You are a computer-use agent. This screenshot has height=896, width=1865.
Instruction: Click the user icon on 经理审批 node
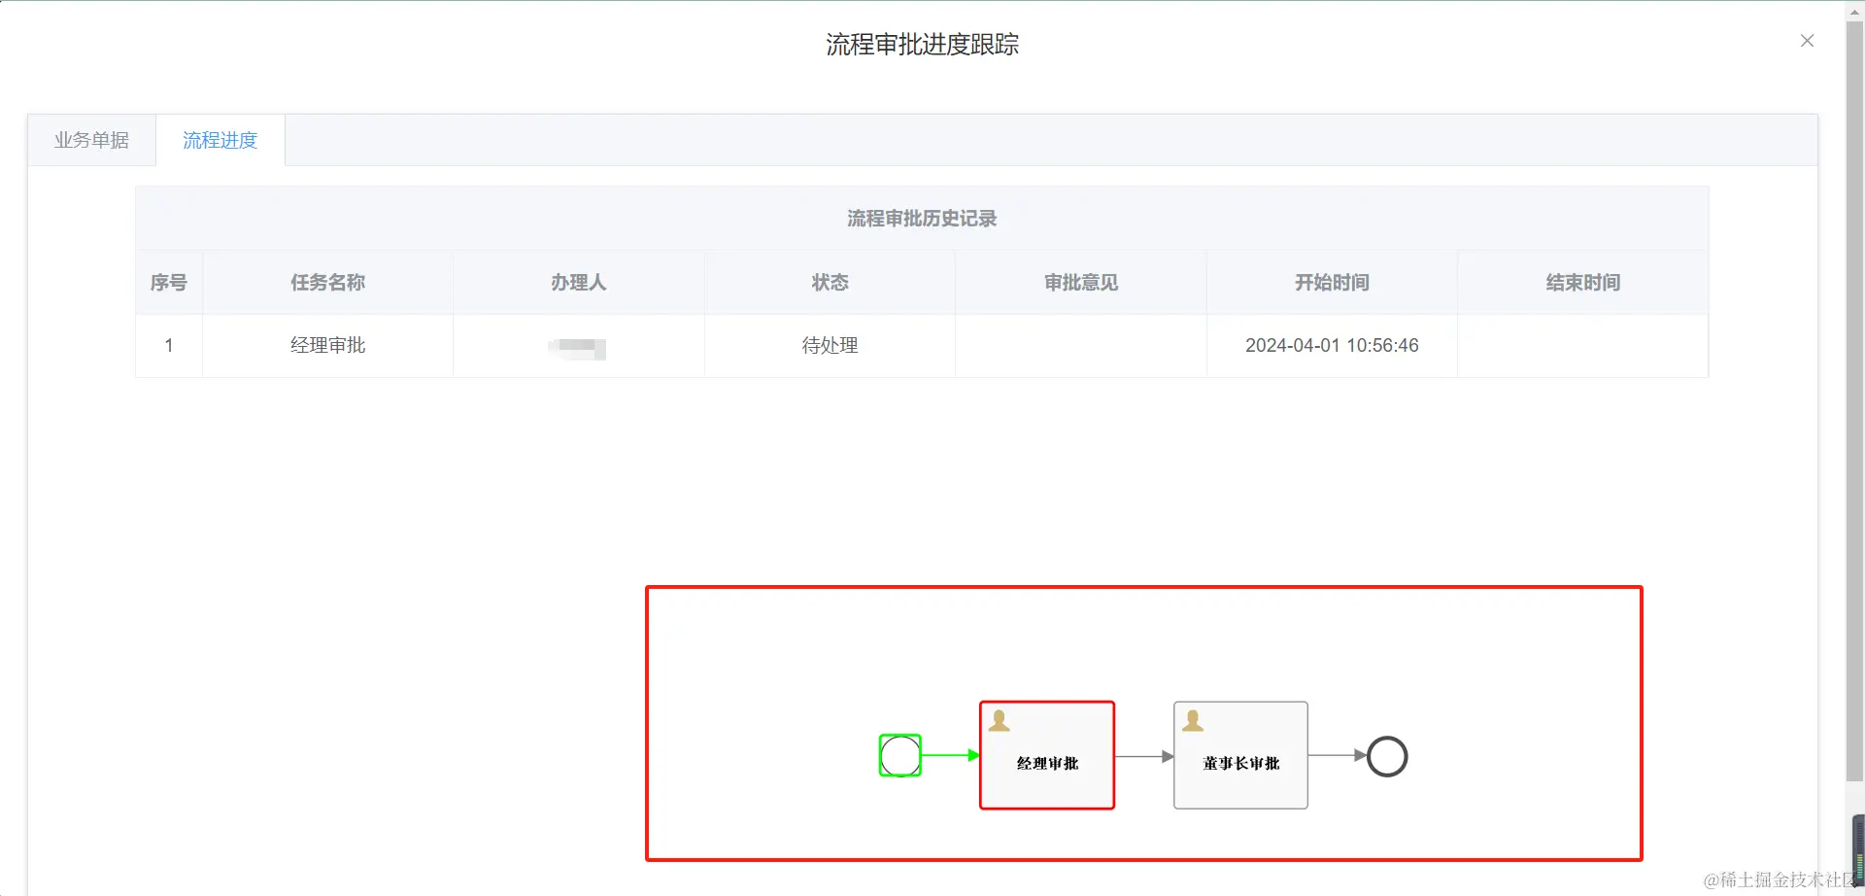click(999, 720)
